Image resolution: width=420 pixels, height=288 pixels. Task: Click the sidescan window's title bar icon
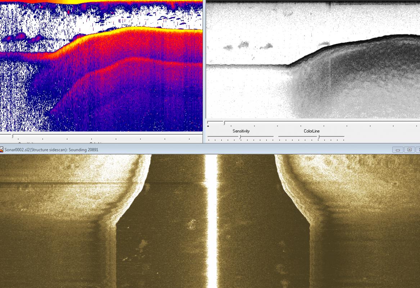pyautogui.click(x=1, y=150)
